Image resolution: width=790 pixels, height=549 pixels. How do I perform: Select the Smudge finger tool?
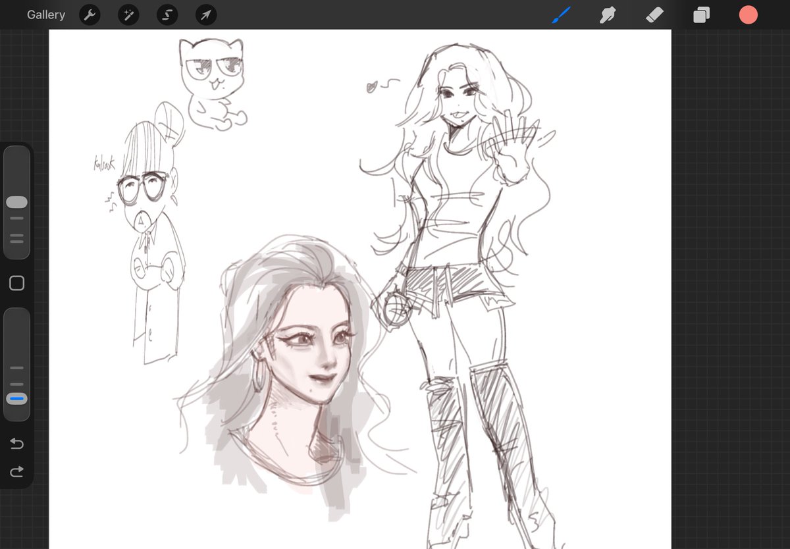click(x=608, y=14)
